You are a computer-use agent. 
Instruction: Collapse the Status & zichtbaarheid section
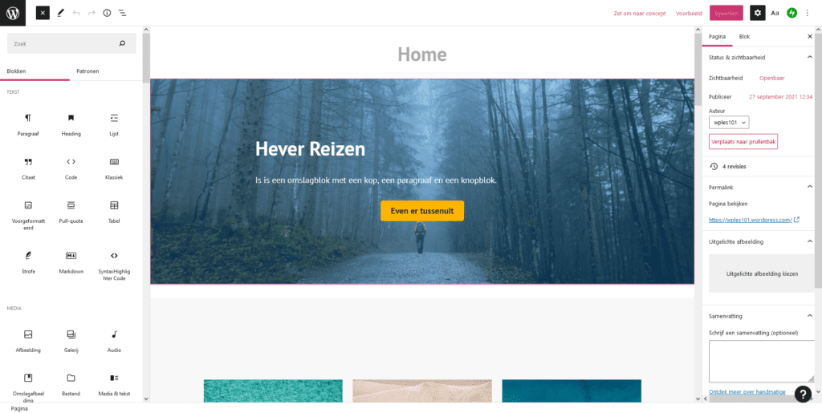pos(810,58)
